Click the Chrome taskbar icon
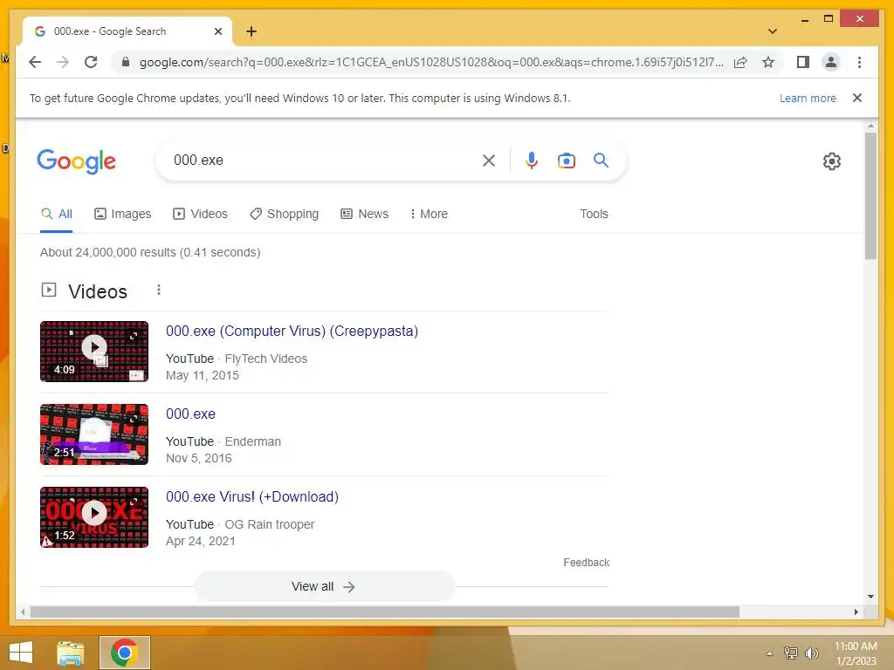Viewport: 894px width, 670px height. 124,653
